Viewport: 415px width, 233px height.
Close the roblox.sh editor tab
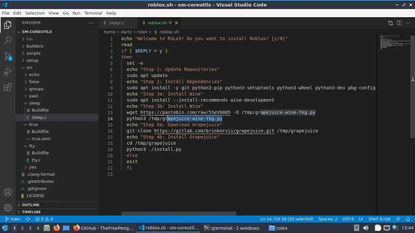(x=176, y=23)
